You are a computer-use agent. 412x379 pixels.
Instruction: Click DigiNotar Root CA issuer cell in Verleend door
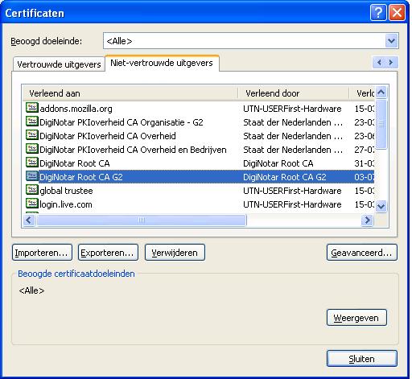[278, 163]
